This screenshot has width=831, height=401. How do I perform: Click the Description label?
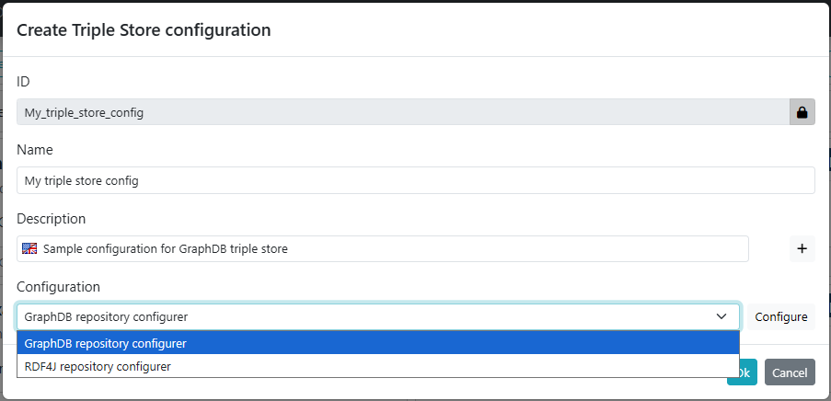click(52, 218)
